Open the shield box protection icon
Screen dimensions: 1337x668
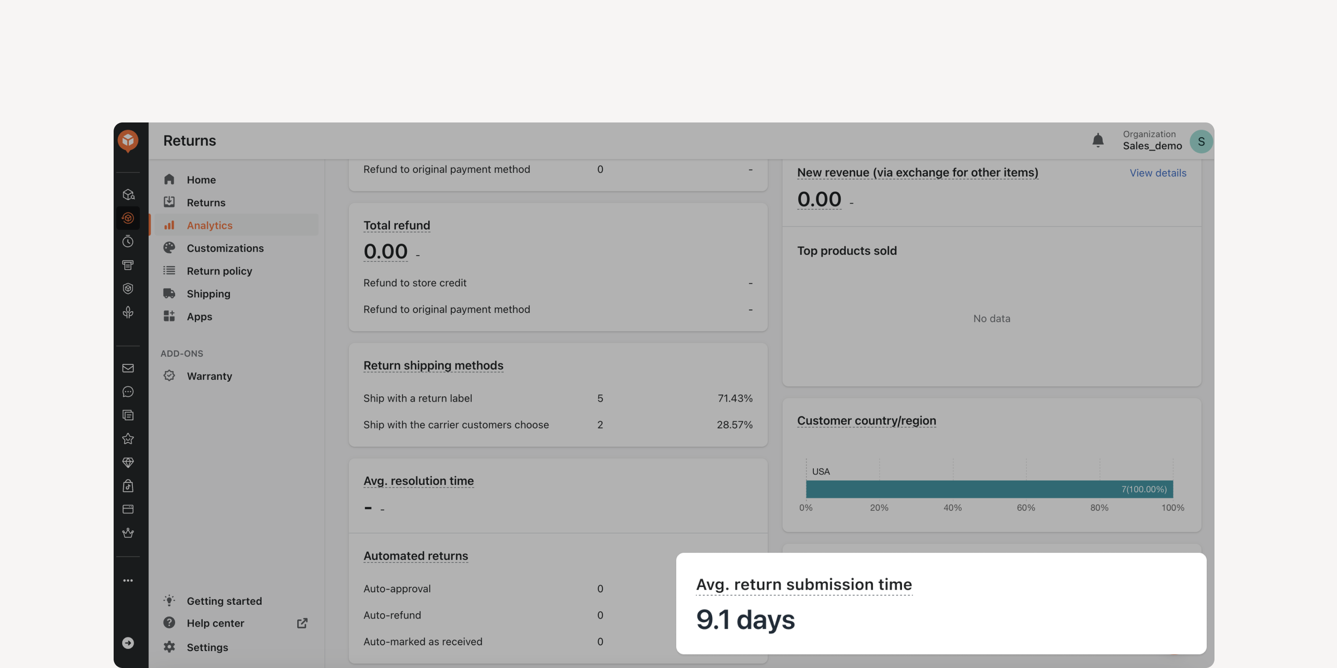pos(127,289)
